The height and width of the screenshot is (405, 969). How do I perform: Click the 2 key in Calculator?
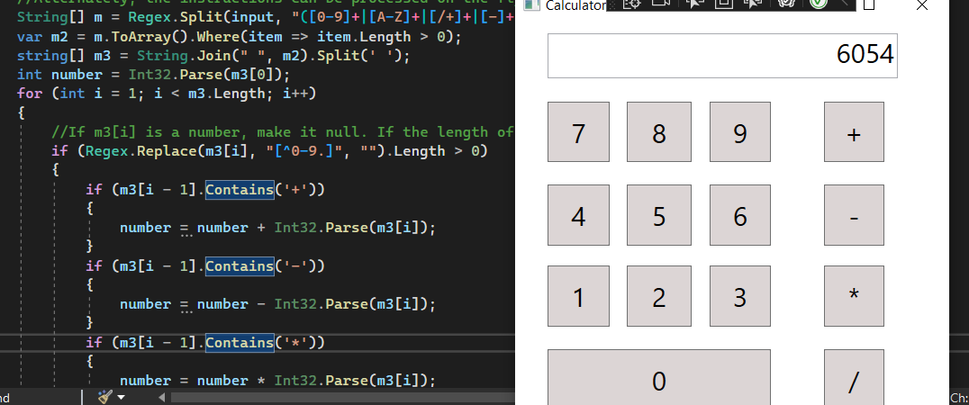(x=659, y=296)
